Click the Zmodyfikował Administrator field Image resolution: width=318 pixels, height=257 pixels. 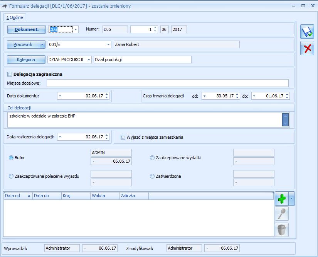tap(184, 248)
